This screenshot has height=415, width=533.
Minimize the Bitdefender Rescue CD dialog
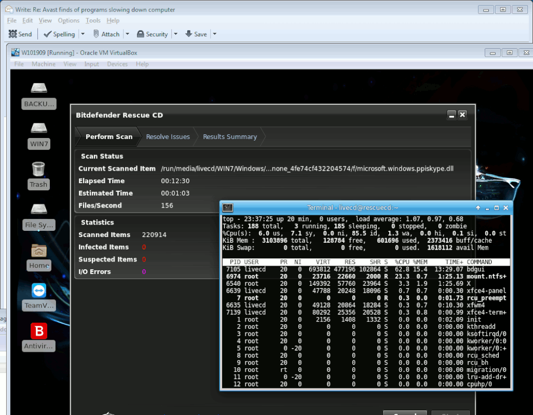click(452, 115)
